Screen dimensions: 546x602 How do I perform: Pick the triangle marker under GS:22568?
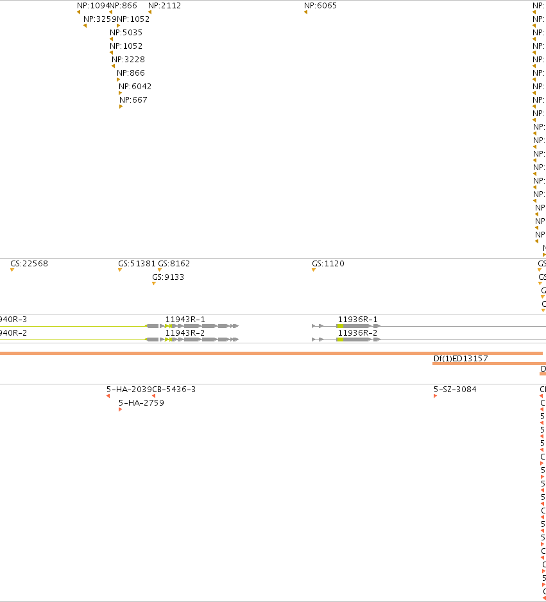(12, 270)
